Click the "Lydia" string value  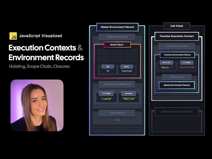click(106, 98)
